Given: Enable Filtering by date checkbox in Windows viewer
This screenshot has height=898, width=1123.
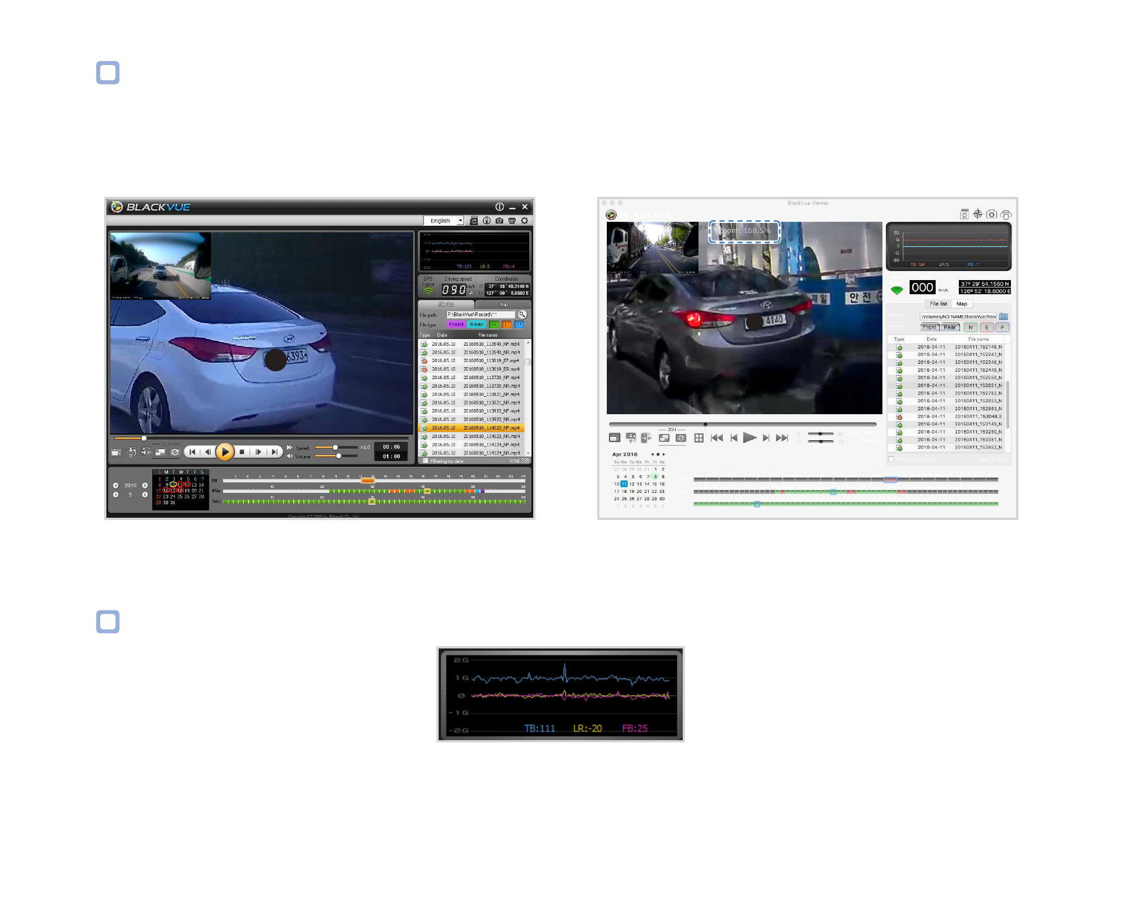Looking at the screenshot, I should (426, 461).
